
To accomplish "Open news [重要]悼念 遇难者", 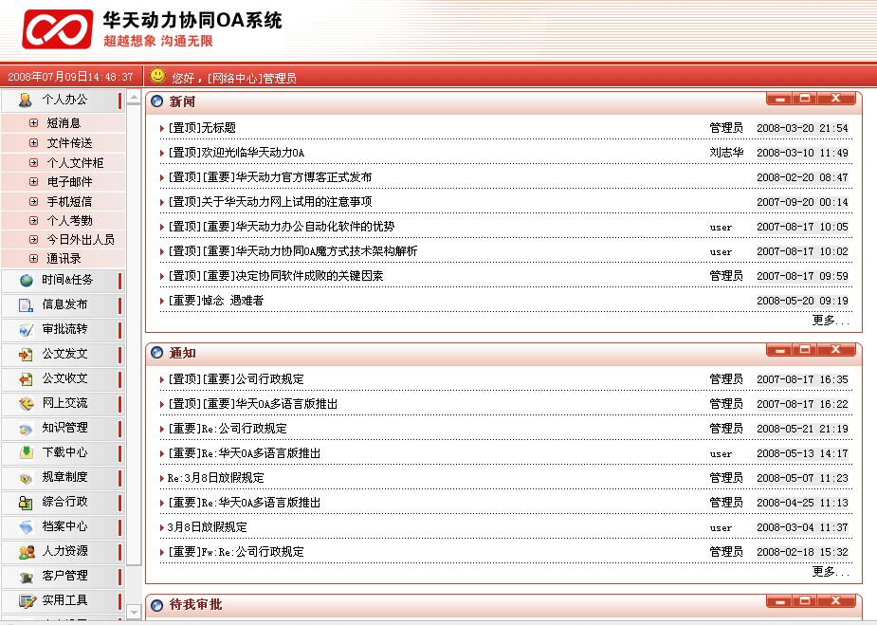I will [216, 301].
